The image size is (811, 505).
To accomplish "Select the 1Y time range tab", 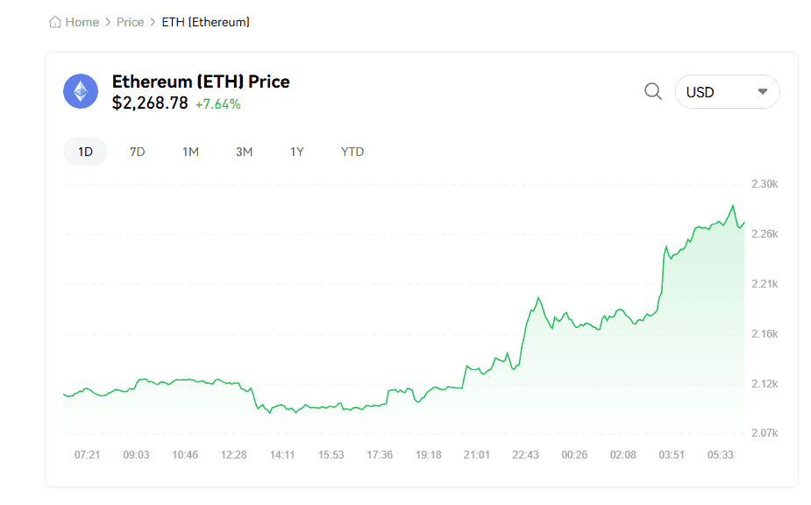I will coord(297,152).
